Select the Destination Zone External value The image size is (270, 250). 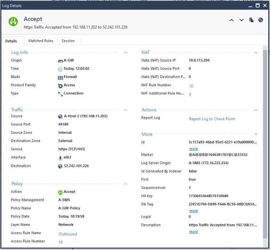tap(65, 141)
